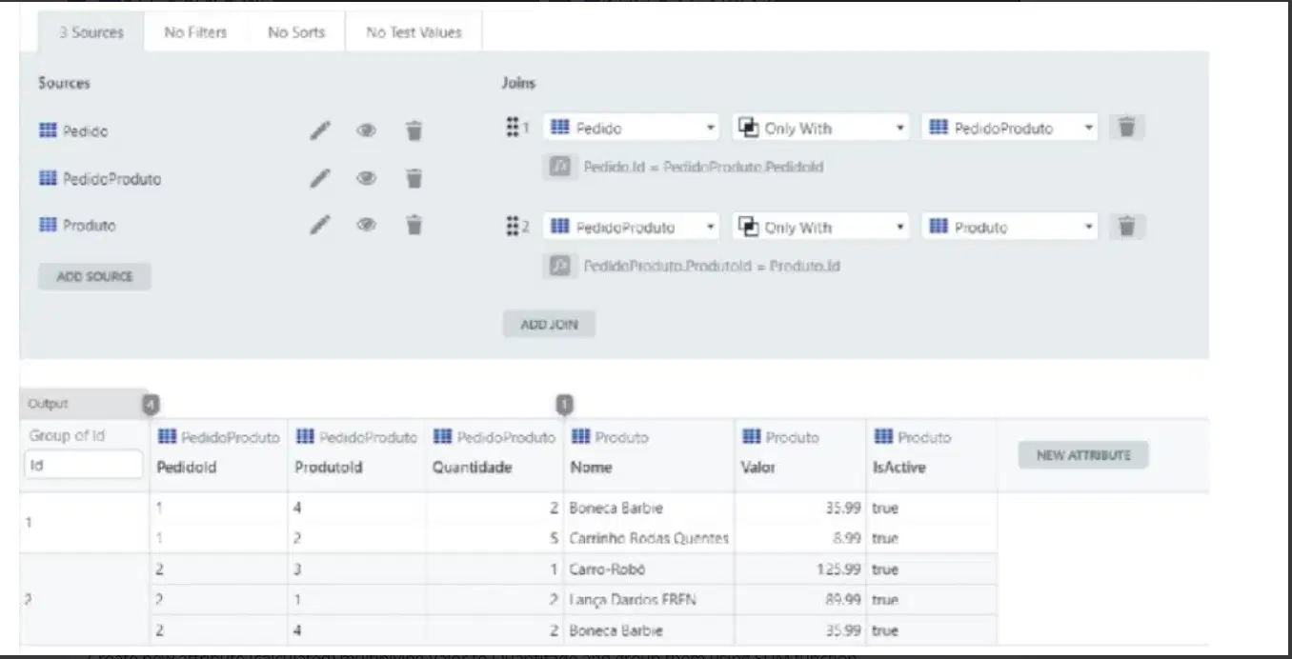The width and height of the screenshot is (1292, 659).
Task: Open the join 1 condition expression icon
Action: [x=561, y=167]
